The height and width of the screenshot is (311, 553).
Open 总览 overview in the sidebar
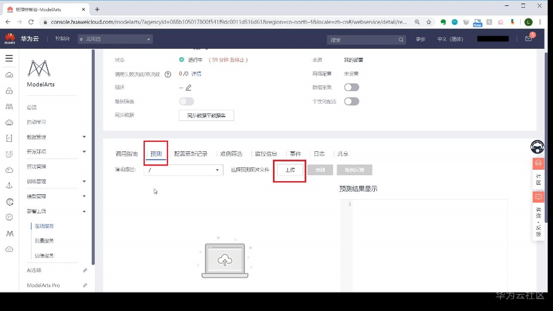pos(32,107)
